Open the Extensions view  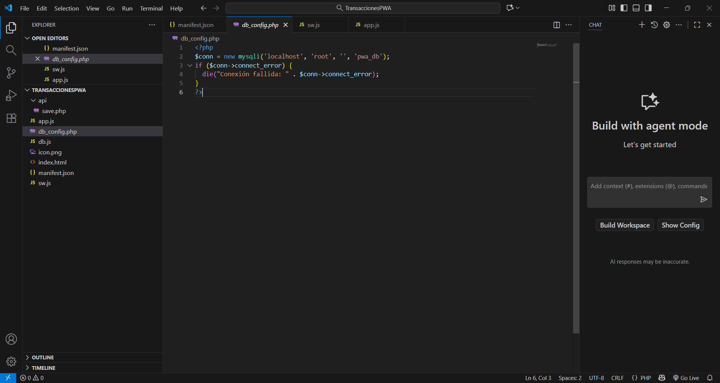(x=11, y=118)
